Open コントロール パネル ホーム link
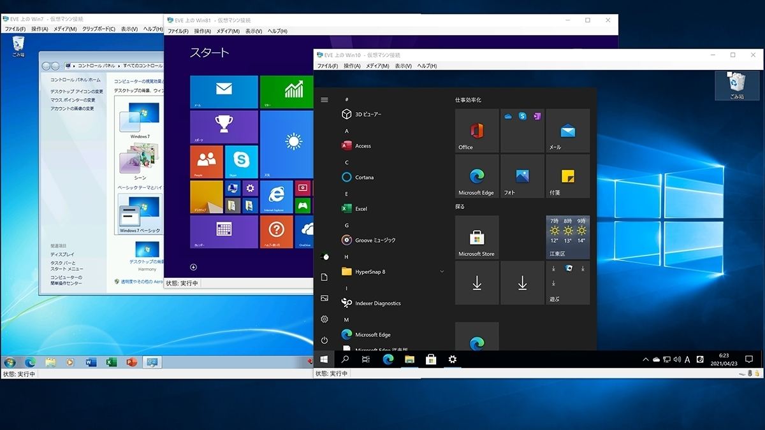 pyautogui.click(x=75, y=80)
